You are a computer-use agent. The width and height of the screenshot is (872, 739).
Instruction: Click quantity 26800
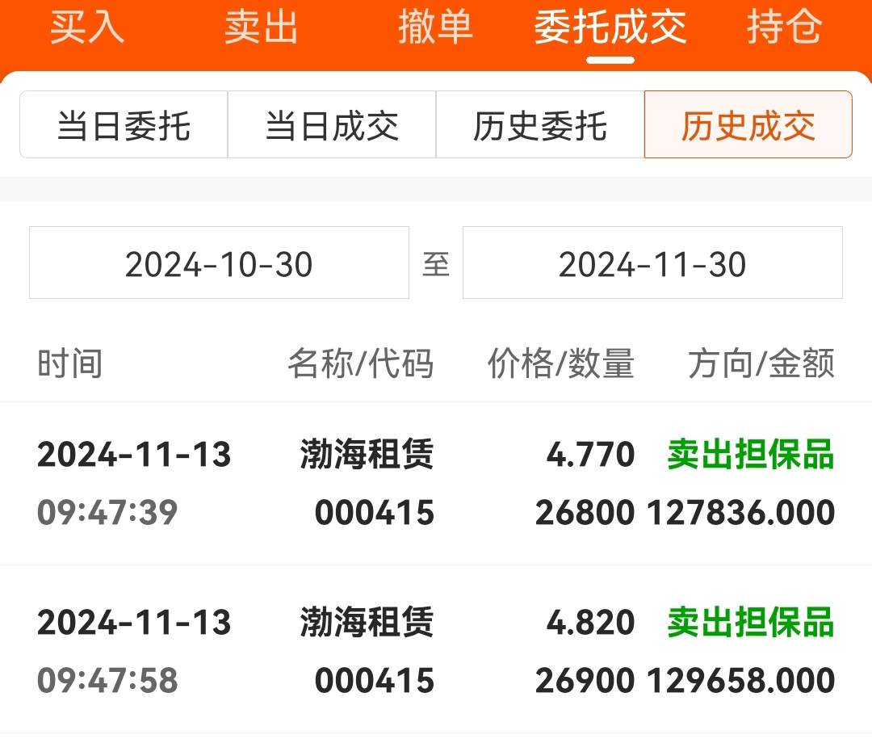click(585, 513)
